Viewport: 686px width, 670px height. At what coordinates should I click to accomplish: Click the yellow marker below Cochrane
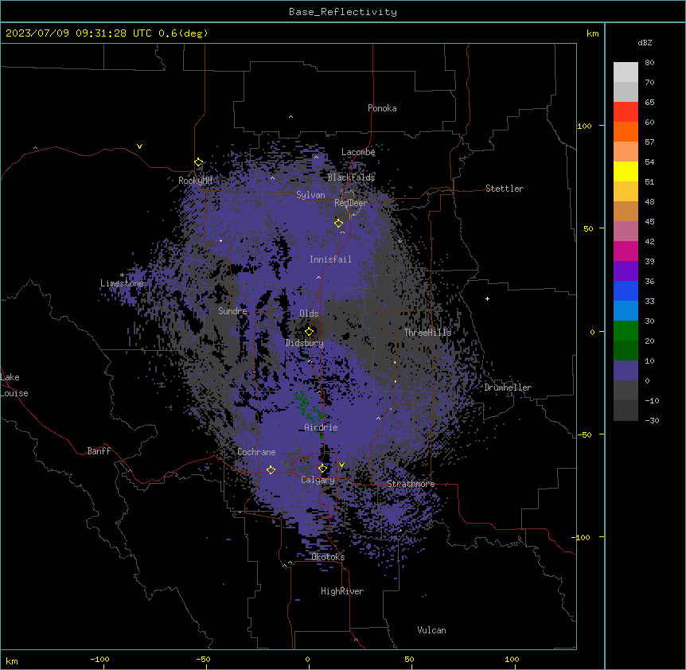[x=271, y=469]
